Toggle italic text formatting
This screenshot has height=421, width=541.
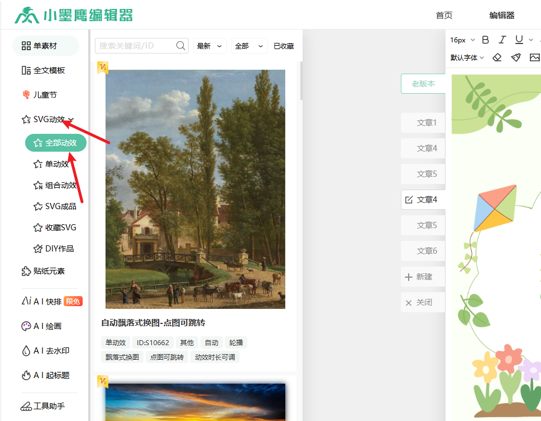(x=502, y=40)
